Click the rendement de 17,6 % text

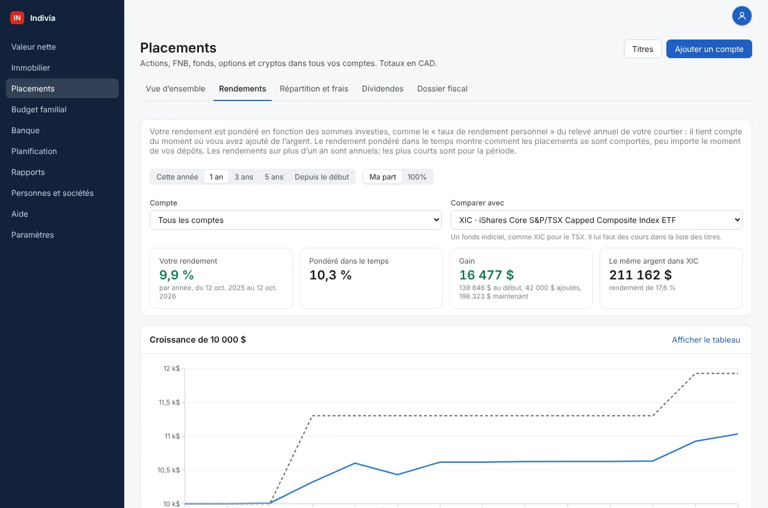coord(642,288)
